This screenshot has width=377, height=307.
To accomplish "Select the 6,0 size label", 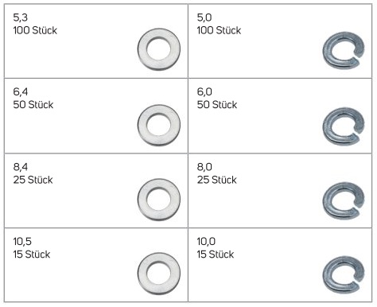I will tap(204, 92).
